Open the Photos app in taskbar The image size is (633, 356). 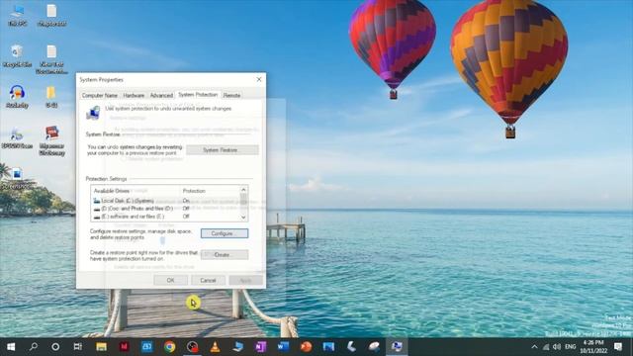point(328,346)
